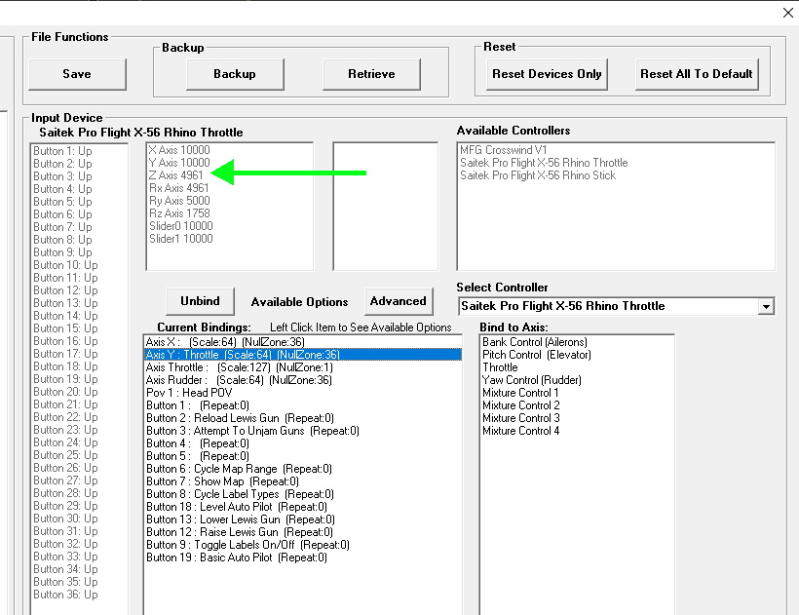Select Button 3 : Attempt To Unjam Guns binding
This screenshot has width=799, height=615.
(303, 431)
